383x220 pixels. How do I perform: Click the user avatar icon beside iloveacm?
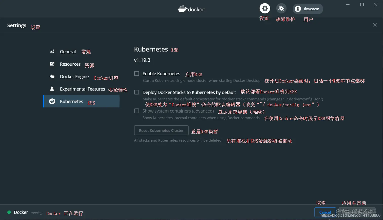(298, 9)
